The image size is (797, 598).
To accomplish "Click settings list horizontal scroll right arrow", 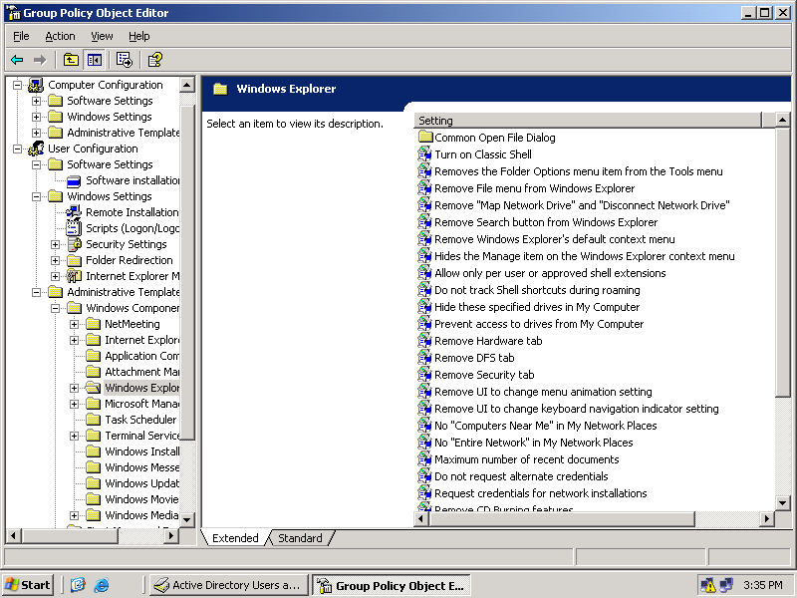I will [767, 518].
